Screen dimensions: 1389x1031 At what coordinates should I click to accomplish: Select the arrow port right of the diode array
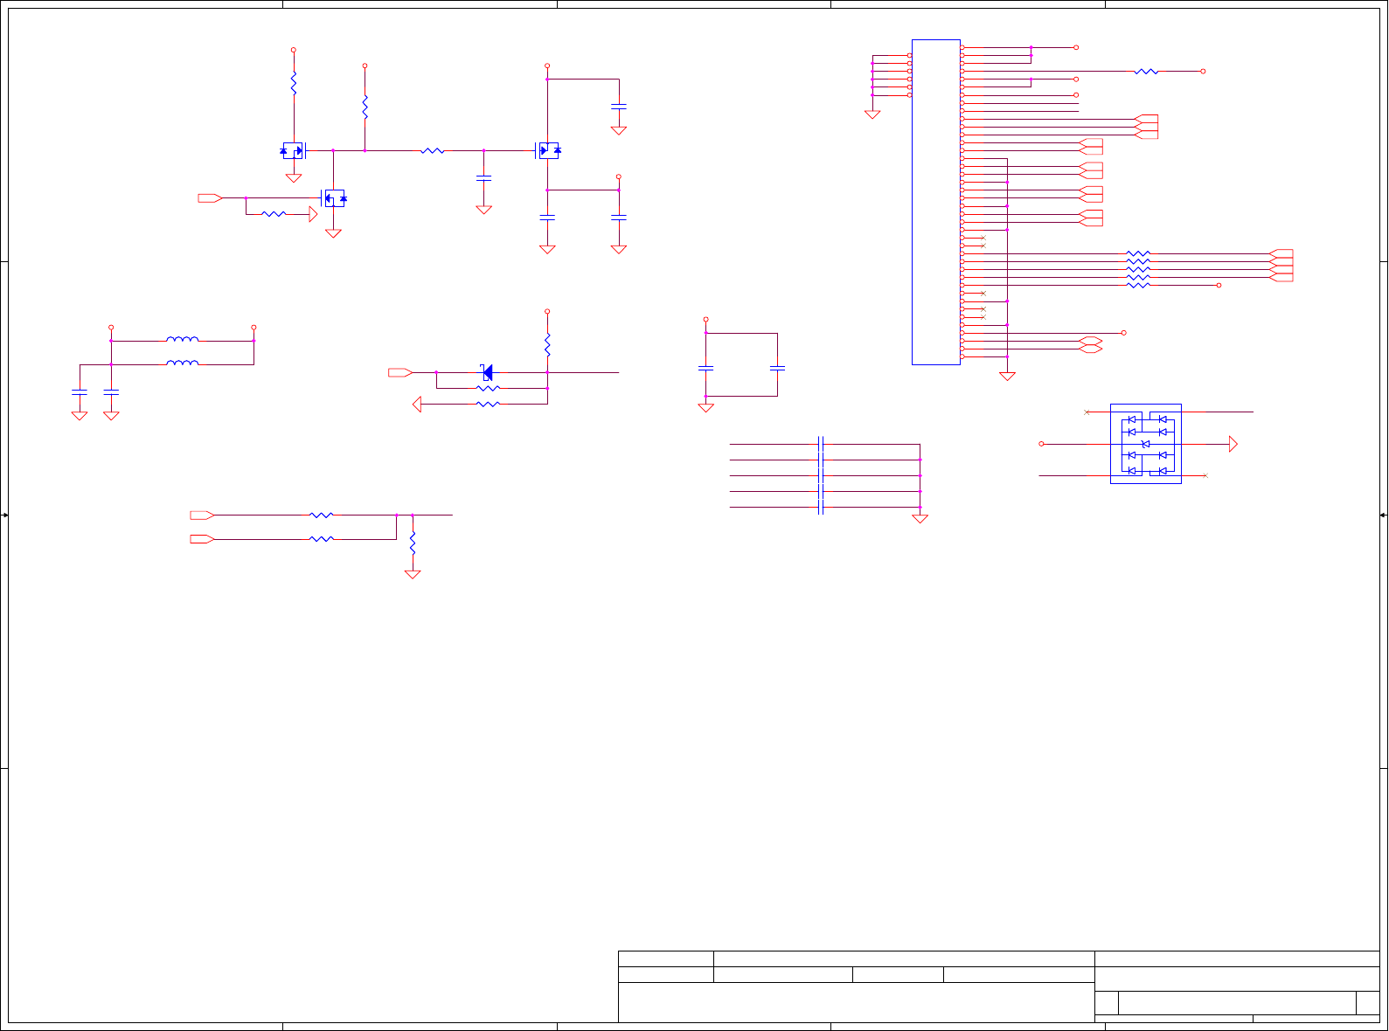[x=1233, y=444]
